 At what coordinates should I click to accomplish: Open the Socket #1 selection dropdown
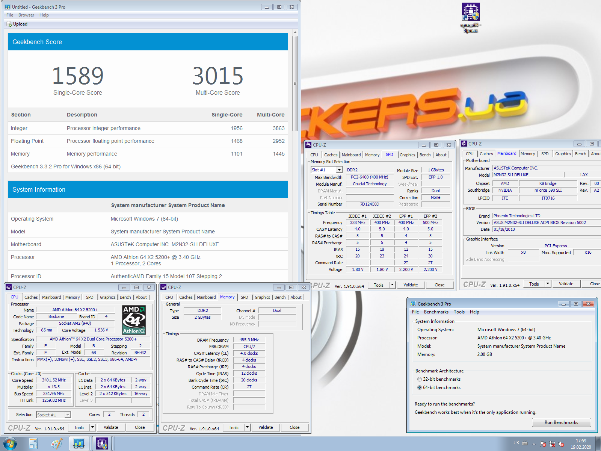68,415
